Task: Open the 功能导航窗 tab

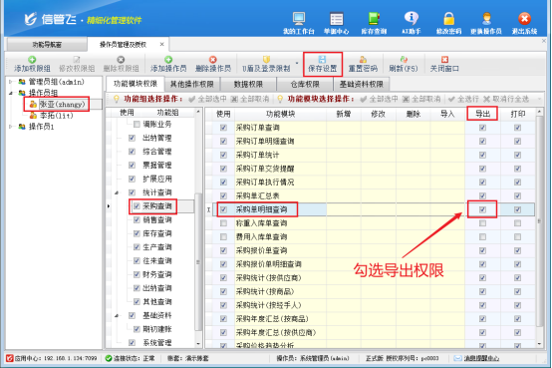Action: coord(47,45)
